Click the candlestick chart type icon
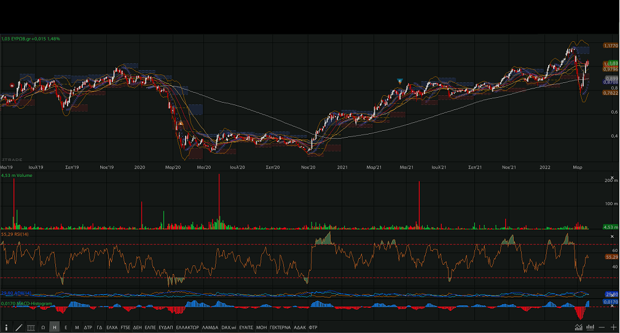 pos(580,327)
